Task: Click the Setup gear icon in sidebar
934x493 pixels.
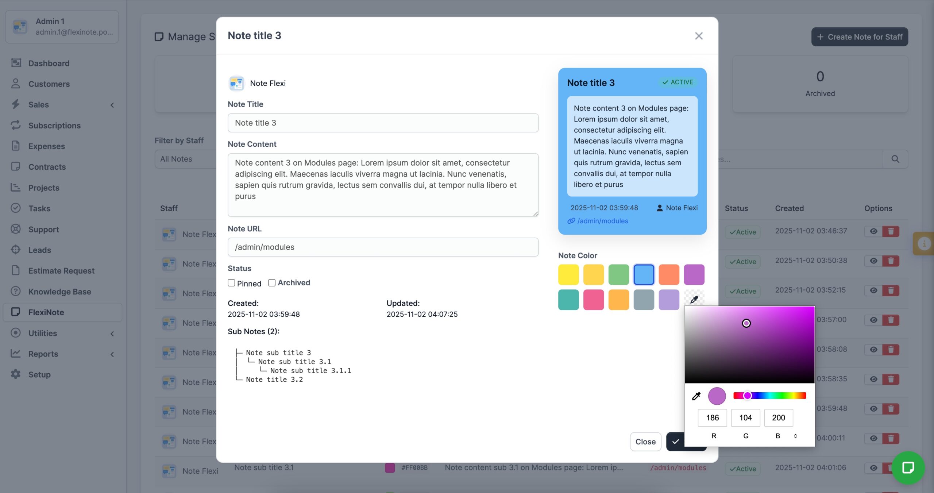Action: [16, 374]
